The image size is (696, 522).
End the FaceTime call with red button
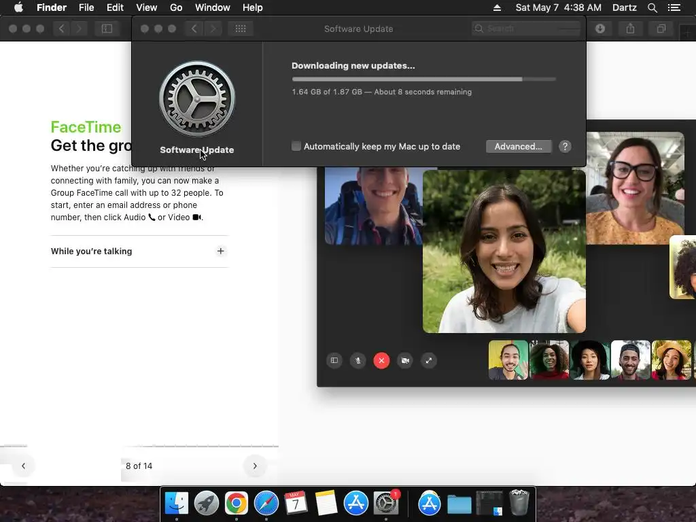381,360
